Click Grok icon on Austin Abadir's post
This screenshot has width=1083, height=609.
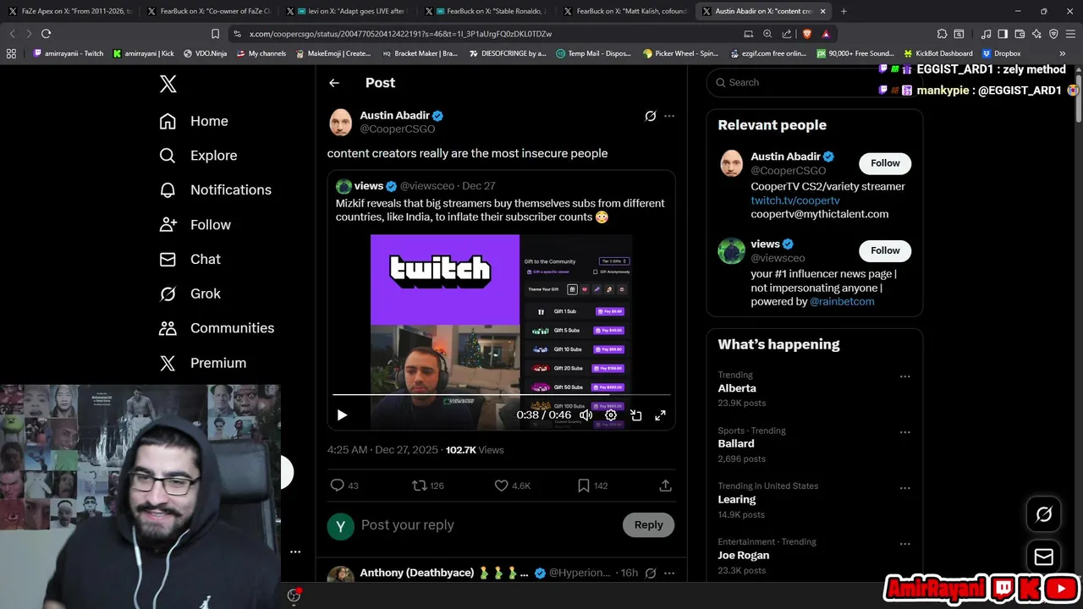[x=650, y=116]
